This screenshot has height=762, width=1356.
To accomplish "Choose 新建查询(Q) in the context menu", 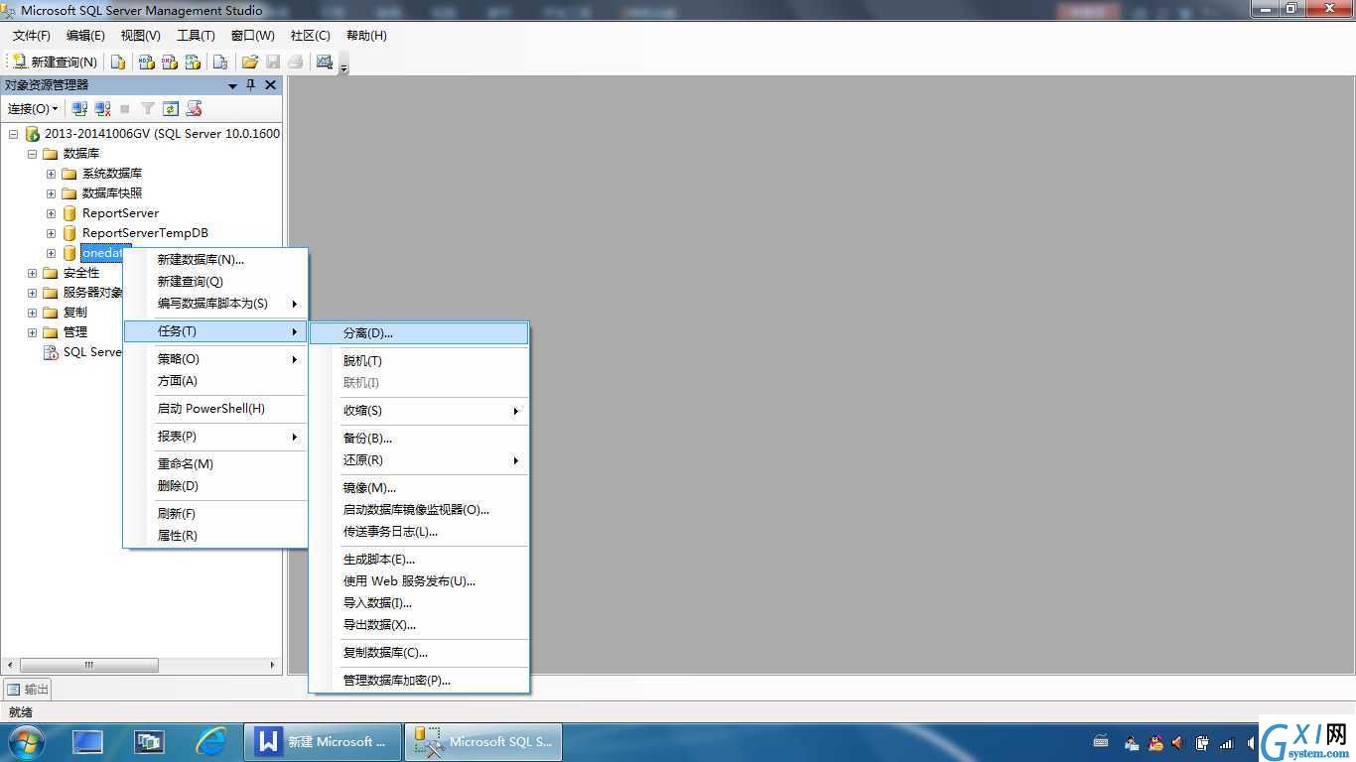I will pos(215,282).
